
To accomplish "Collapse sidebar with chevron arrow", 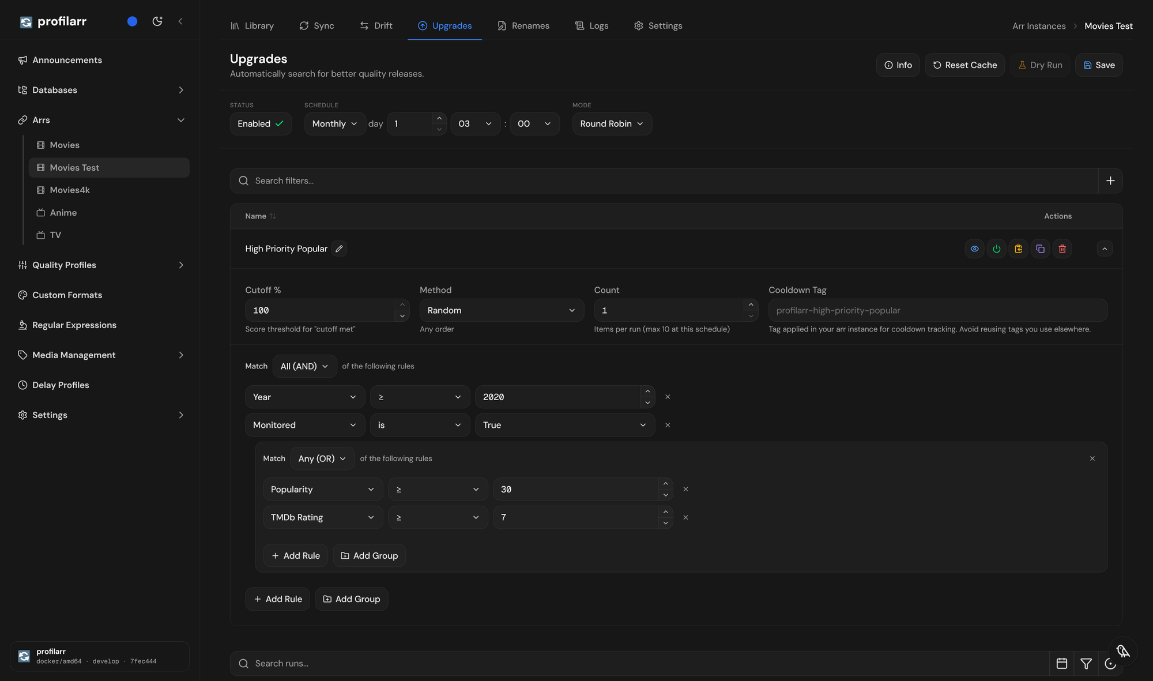I will pos(180,21).
